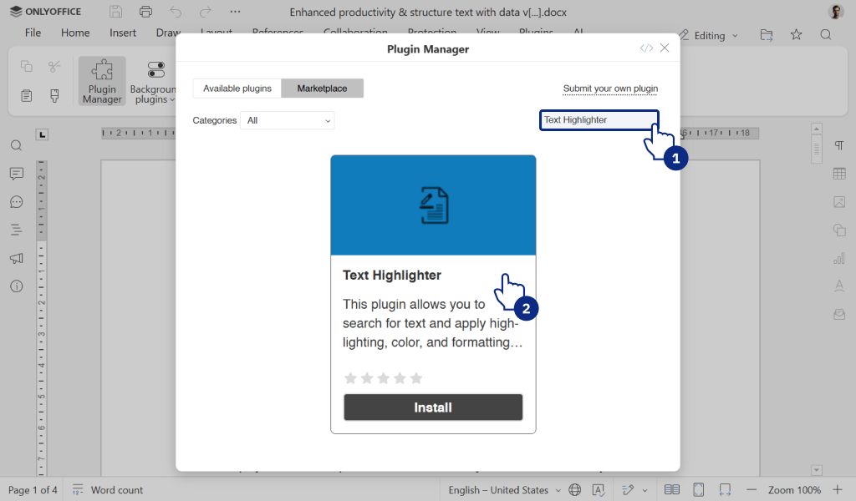Image resolution: width=856 pixels, height=501 pixels.
Task: Switch to the Marketplace tab
Action: (322, 88)
